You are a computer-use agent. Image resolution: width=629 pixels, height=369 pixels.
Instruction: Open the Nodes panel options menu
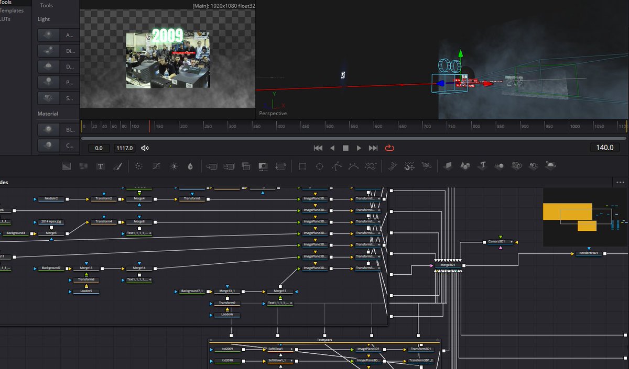tap(621, 182)
